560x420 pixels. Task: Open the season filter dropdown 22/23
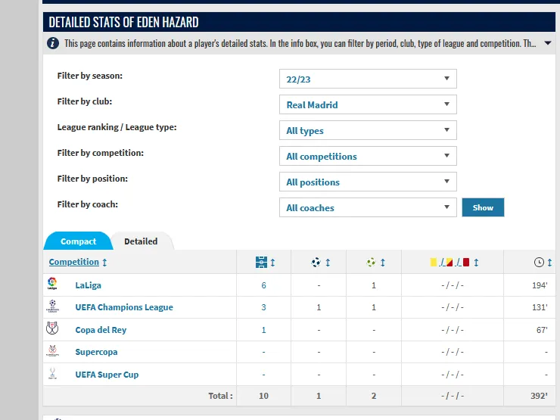[368, 79]
